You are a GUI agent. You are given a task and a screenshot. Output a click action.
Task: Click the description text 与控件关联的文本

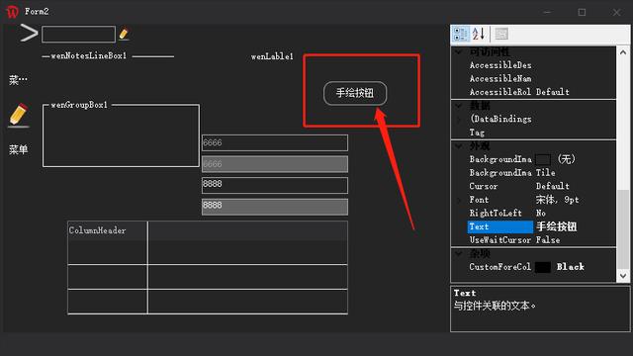pyautogui.click(x=495, y=306)
